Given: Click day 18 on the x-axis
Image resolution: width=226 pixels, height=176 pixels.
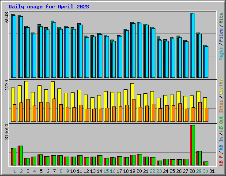Looking at the screenshot, I should [x=126, y=171].
